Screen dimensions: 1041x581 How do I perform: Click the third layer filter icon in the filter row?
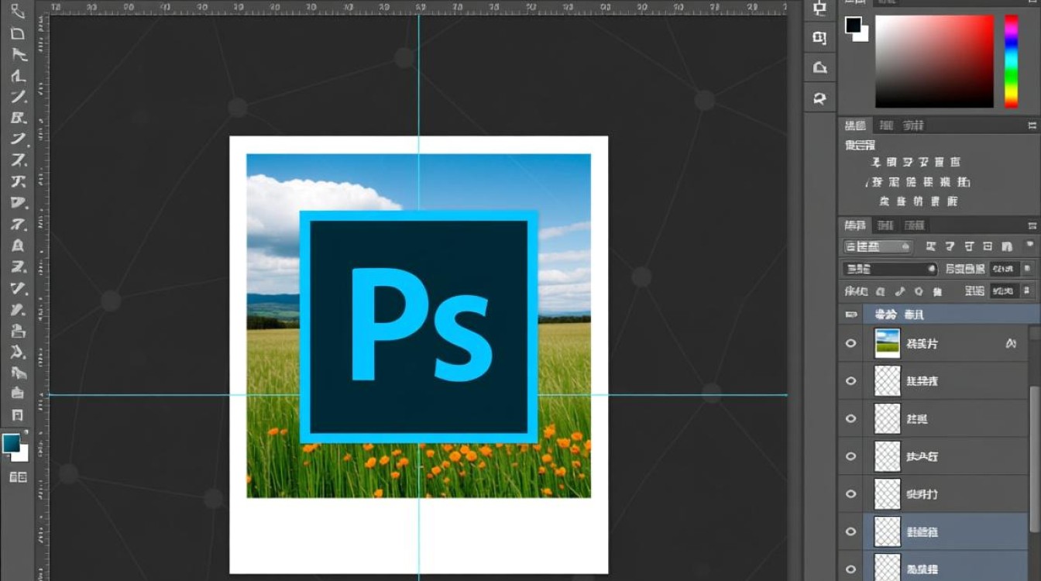tap(969, 246)
